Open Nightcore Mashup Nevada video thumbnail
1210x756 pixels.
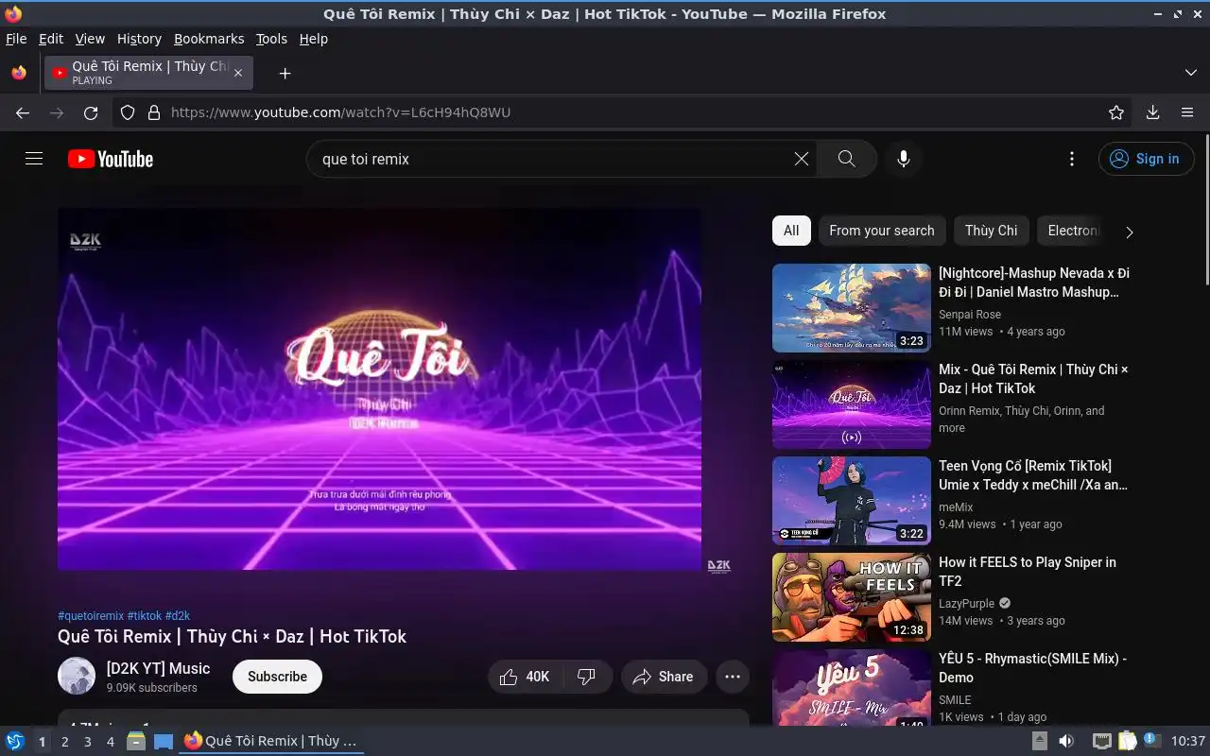852,308
